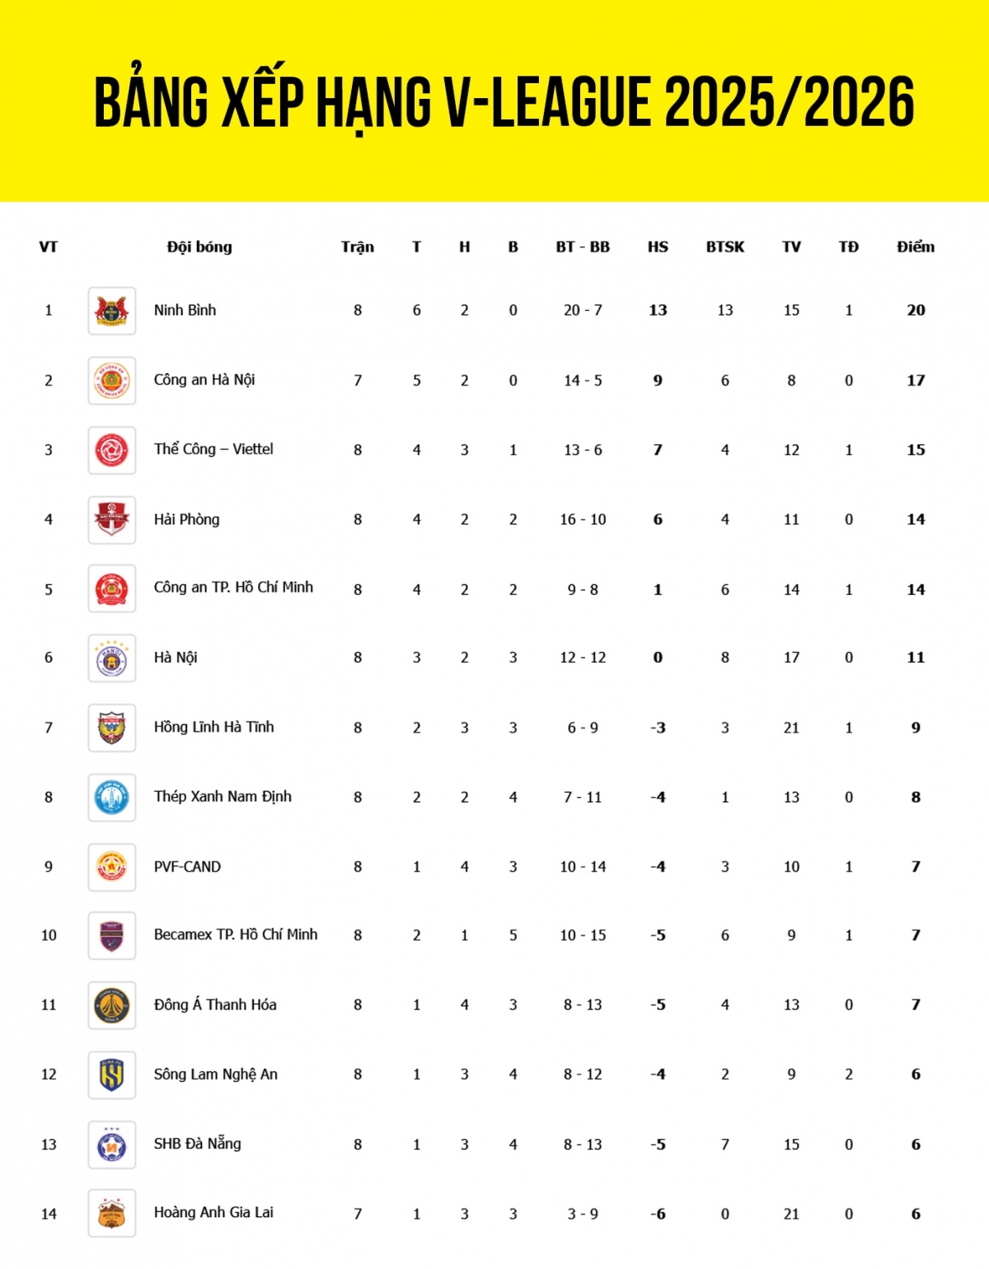Click the Công an Hà Nội crest

point(112,381)
